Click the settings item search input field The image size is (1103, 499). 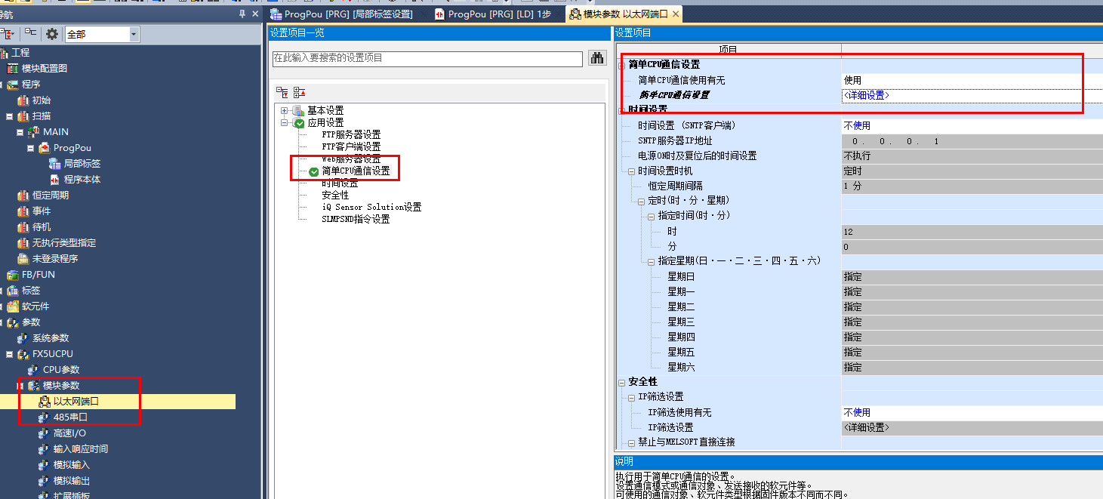[x=427, y=58]
